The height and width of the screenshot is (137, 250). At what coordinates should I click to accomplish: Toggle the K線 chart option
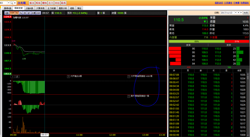pyautogui.click(x=7, y=13)
